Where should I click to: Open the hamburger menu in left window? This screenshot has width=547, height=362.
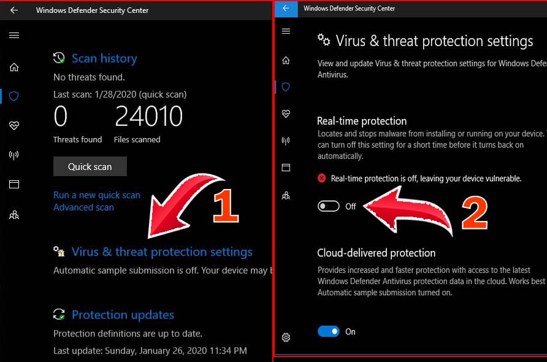point(14,36)
